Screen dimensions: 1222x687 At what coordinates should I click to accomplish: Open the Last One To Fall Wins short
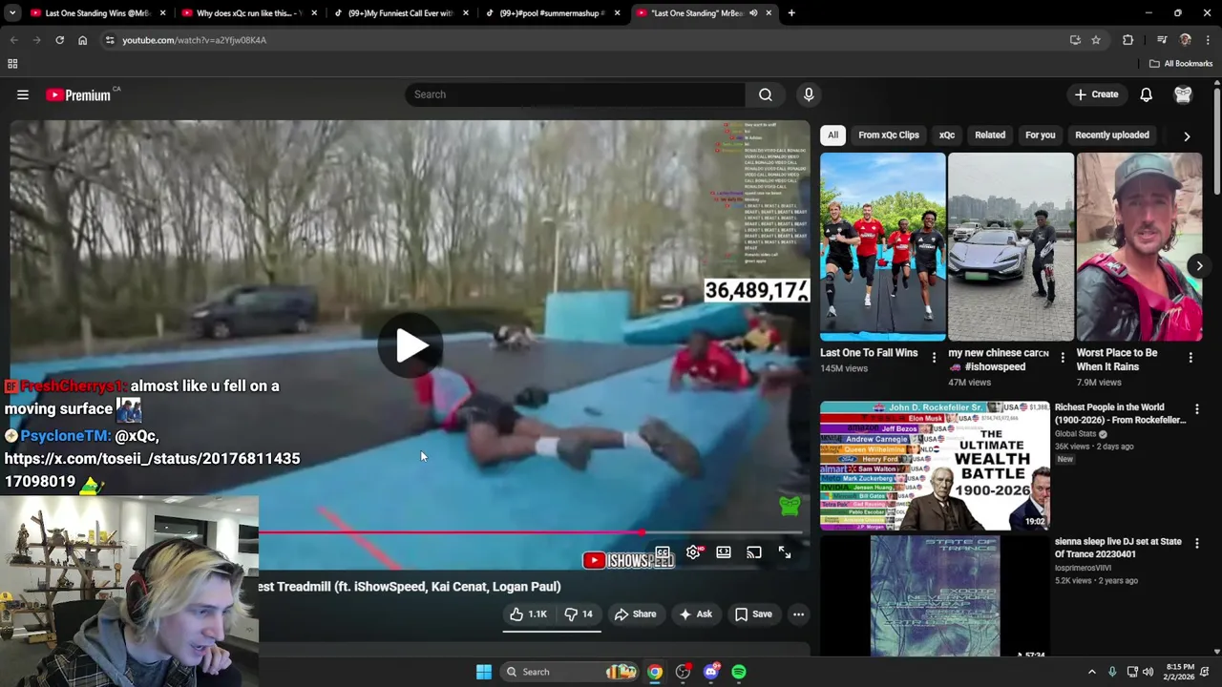tap(882, 246)
